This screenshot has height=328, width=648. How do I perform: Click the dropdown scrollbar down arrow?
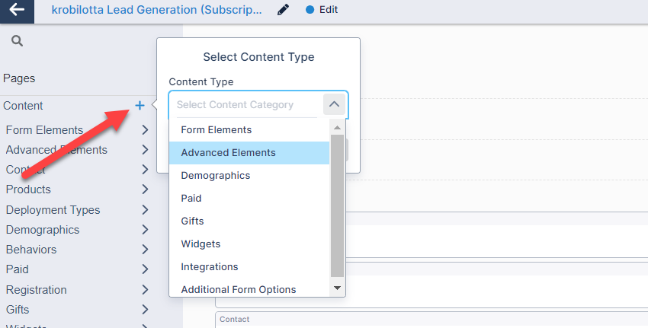[x=337, y=288]
